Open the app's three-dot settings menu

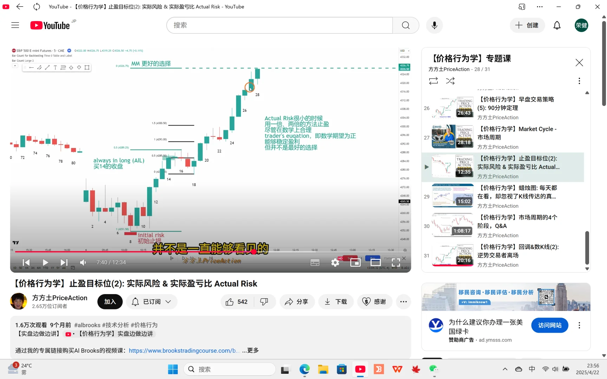pyautogui.click(x=540, y=7)
